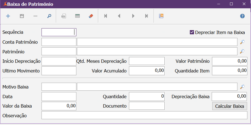Go to the last record
The height and width of the screenshot is (125, 251).
(x=147, y=16)
